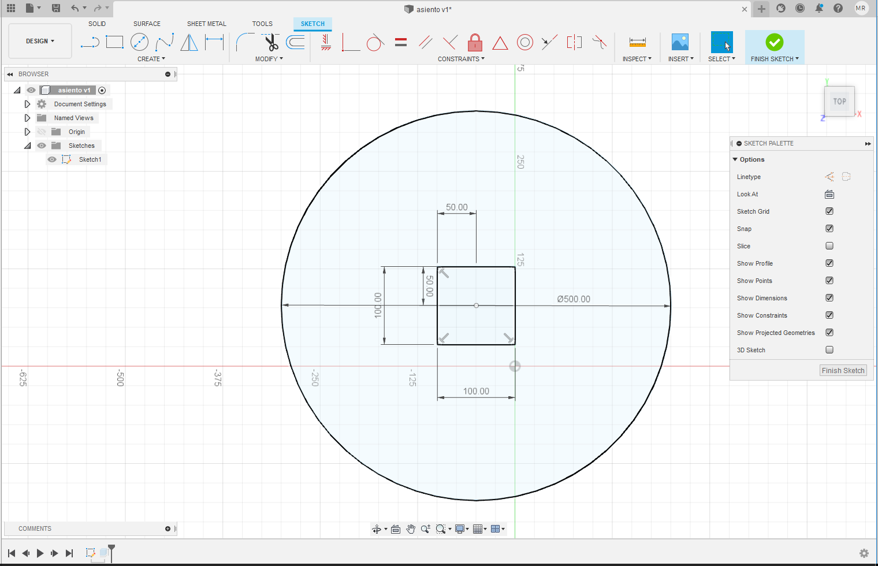Select the Fit Point Spline tool
Viewport: 878px width, 566px height.
click(x=165, y=42)
